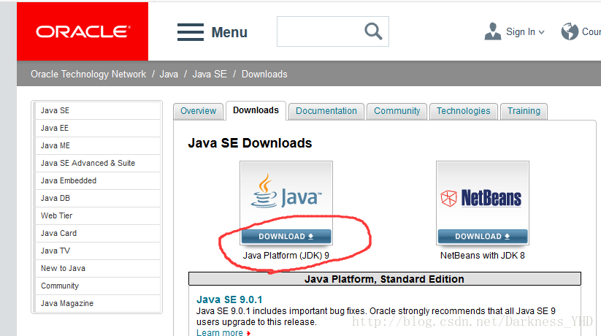Switch to the Documentation tab

(326, 111)
